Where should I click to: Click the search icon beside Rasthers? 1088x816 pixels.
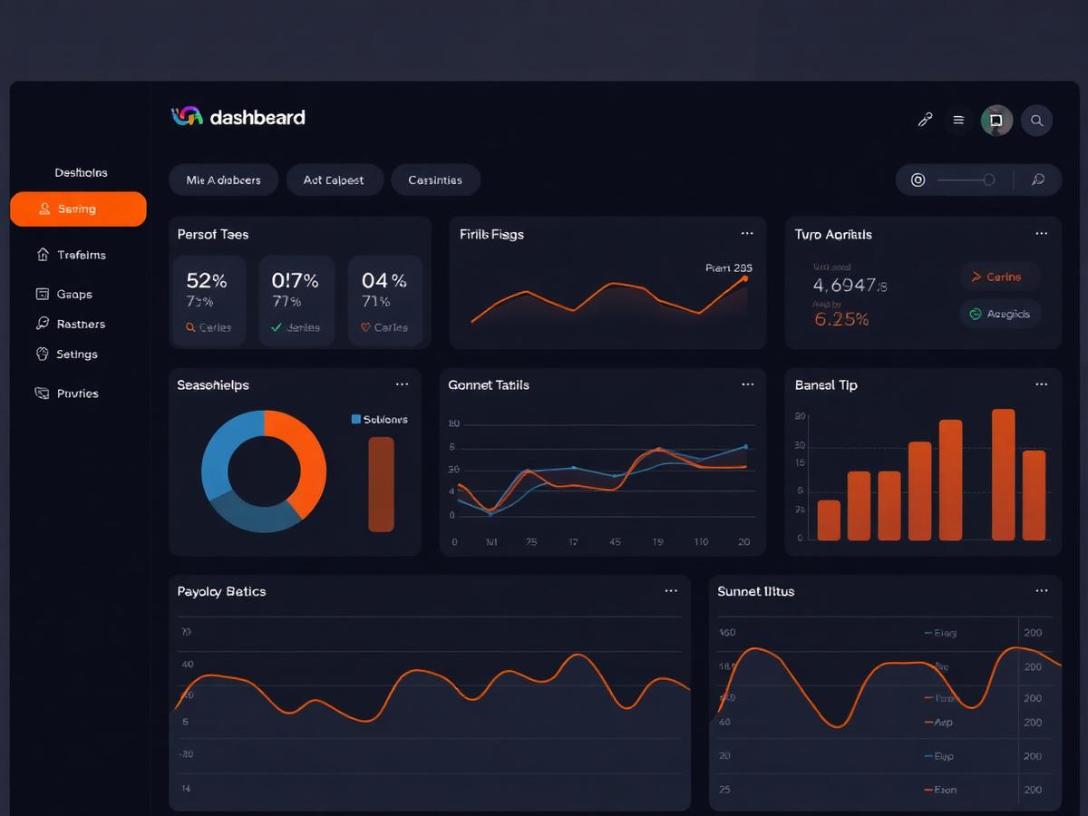pyautogui.click(x=42, y=324)
